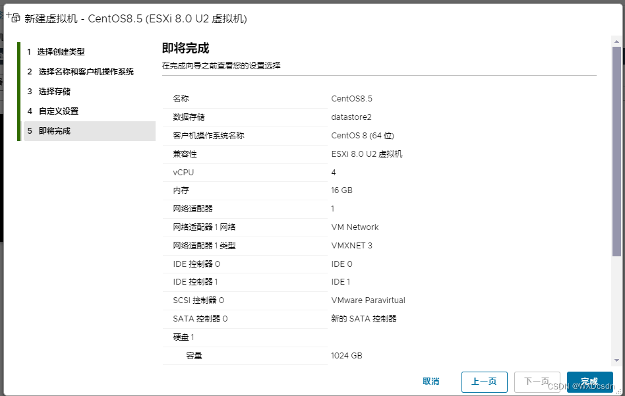Click the dialog title 新建虚拟机 - CentOS8.5
Viewport: 625px width, 396px height.
click(136, 18)
